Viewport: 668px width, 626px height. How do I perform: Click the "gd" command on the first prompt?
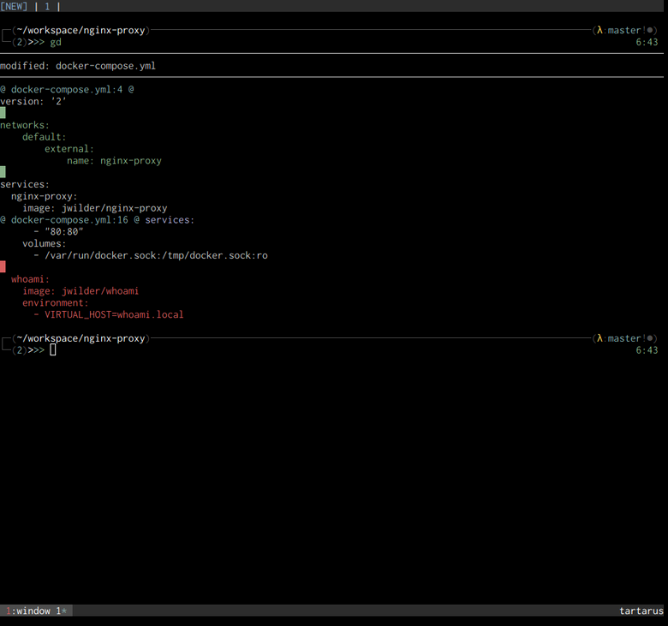pyautogui.click(x=56, y=42)
